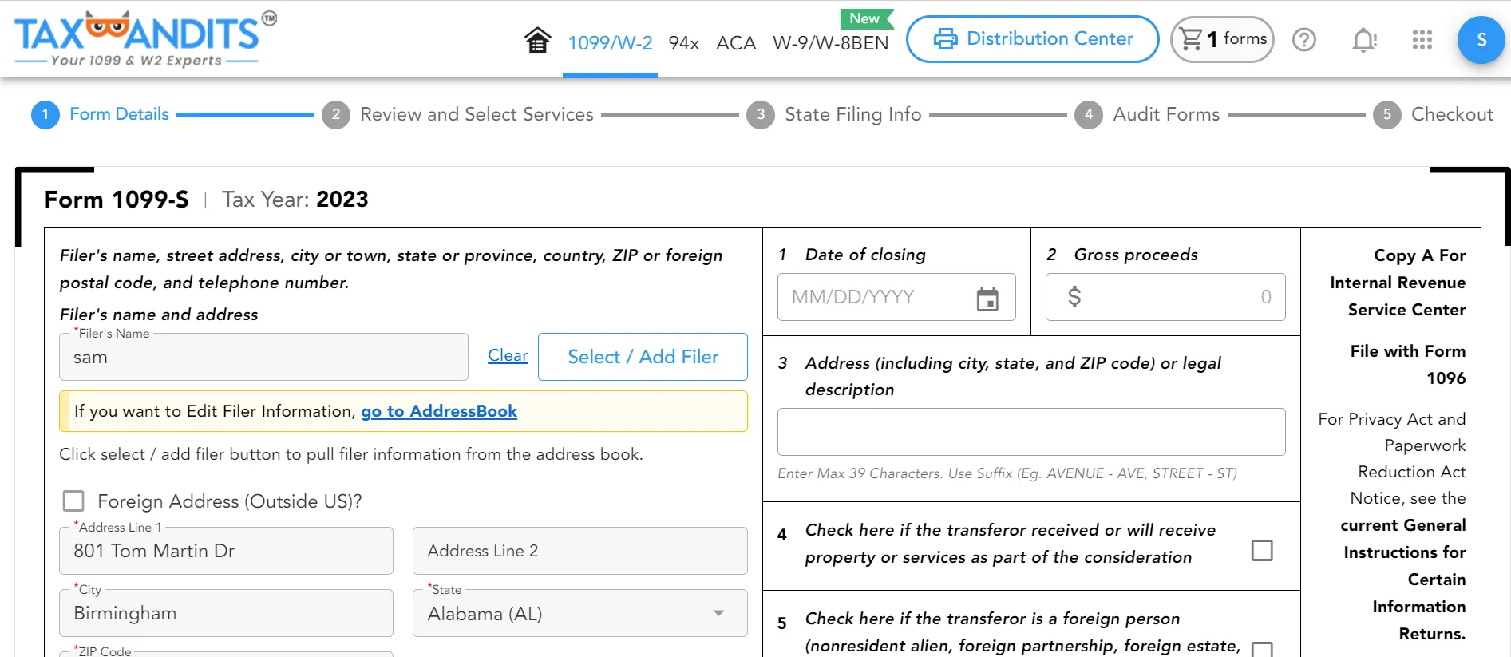Open the help question mark icon
1511x657 pixels.
point(1303,40)
